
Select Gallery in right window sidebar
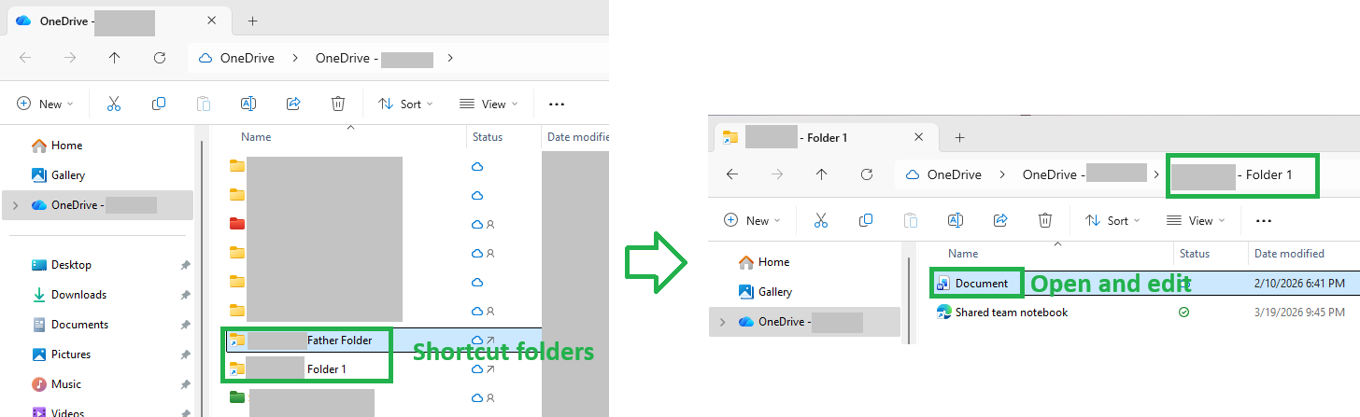tap(775, 292)
